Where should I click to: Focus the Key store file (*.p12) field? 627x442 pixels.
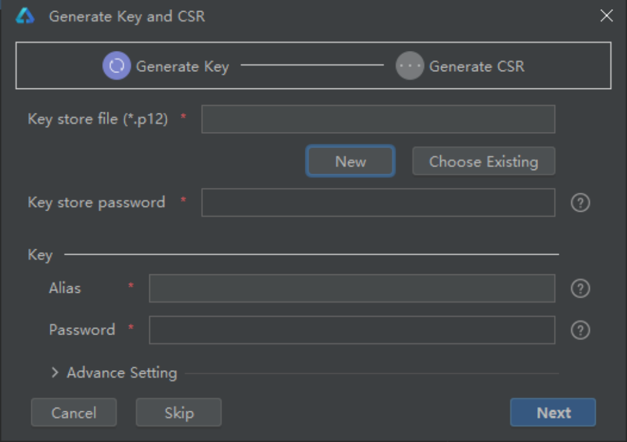378,119
